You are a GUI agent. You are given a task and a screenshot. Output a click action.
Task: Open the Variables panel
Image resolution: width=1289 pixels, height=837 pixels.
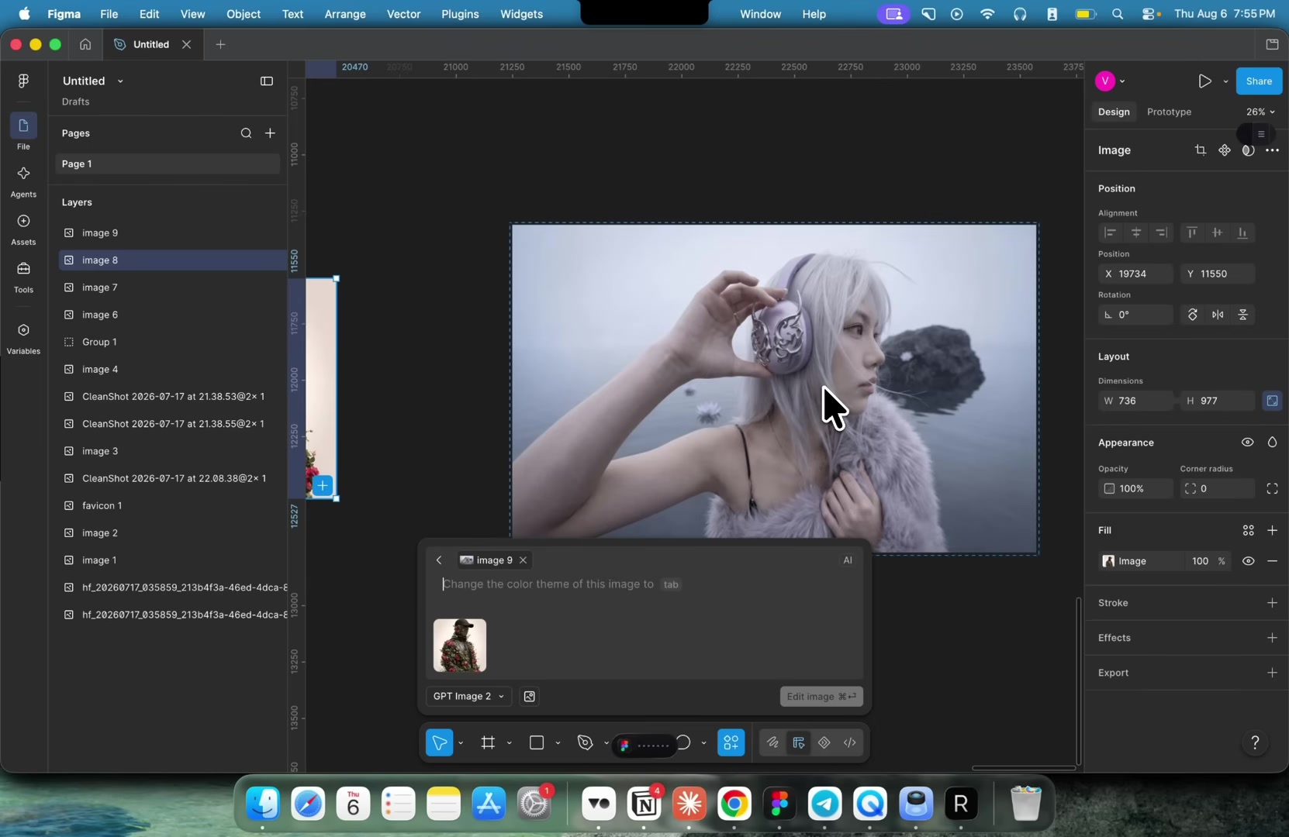coord(23,339)
